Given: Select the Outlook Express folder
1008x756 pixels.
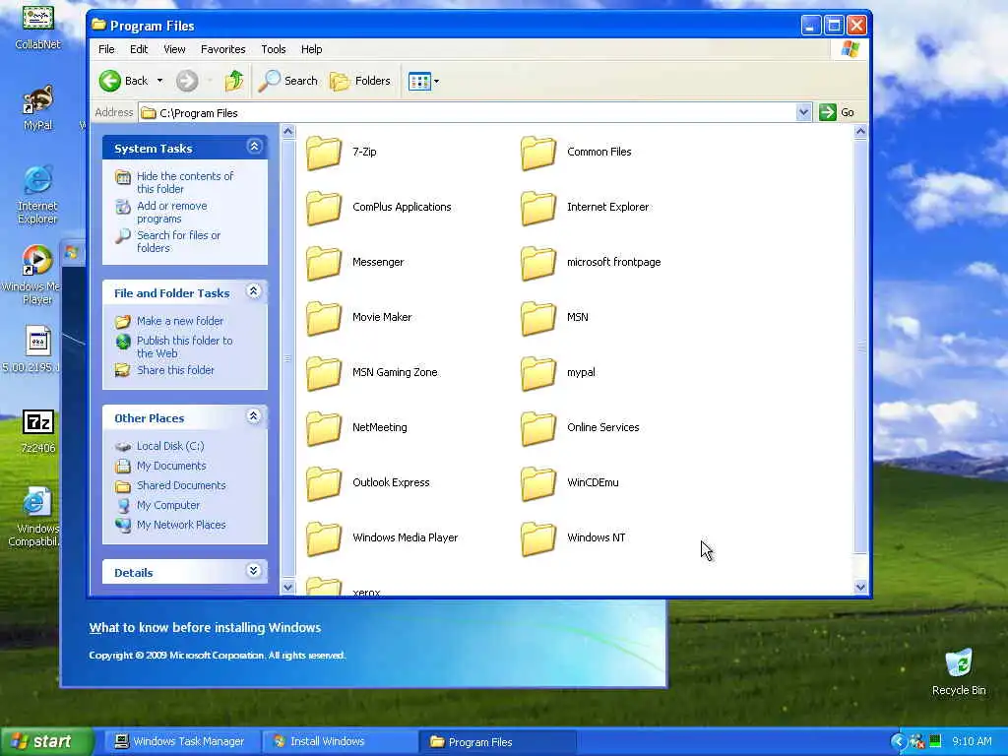Looking at the screenshot, I should point(367,482).
